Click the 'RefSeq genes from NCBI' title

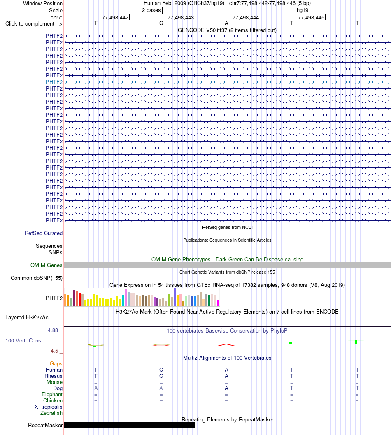pyautogui.click(x=227, y=227)
